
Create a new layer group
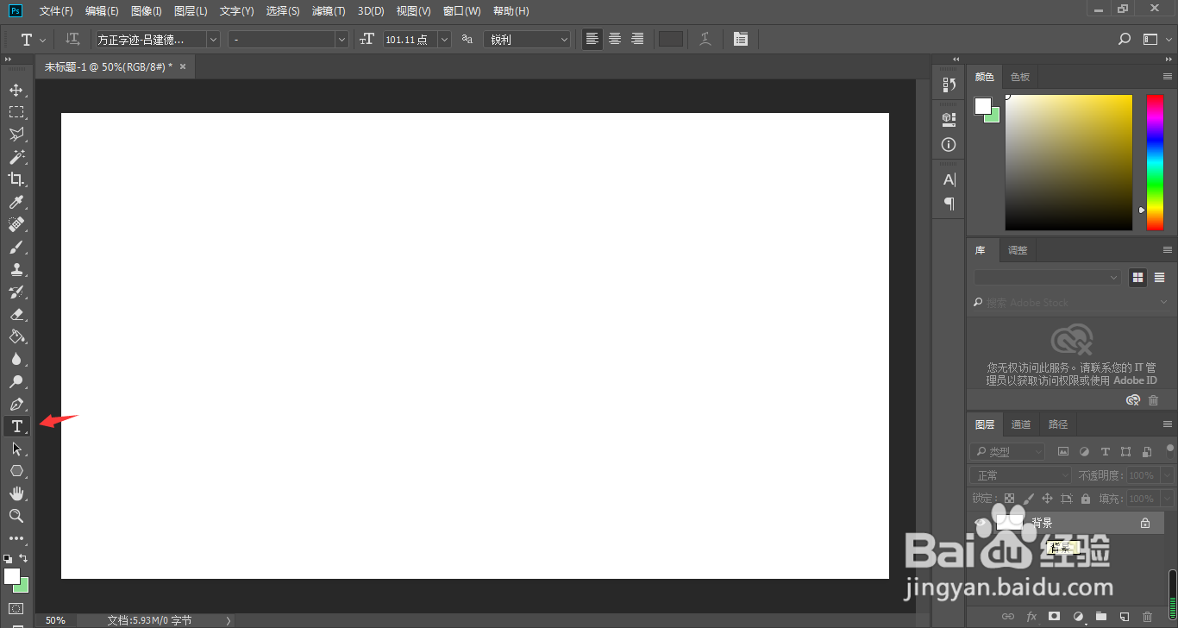(1100, 617)
